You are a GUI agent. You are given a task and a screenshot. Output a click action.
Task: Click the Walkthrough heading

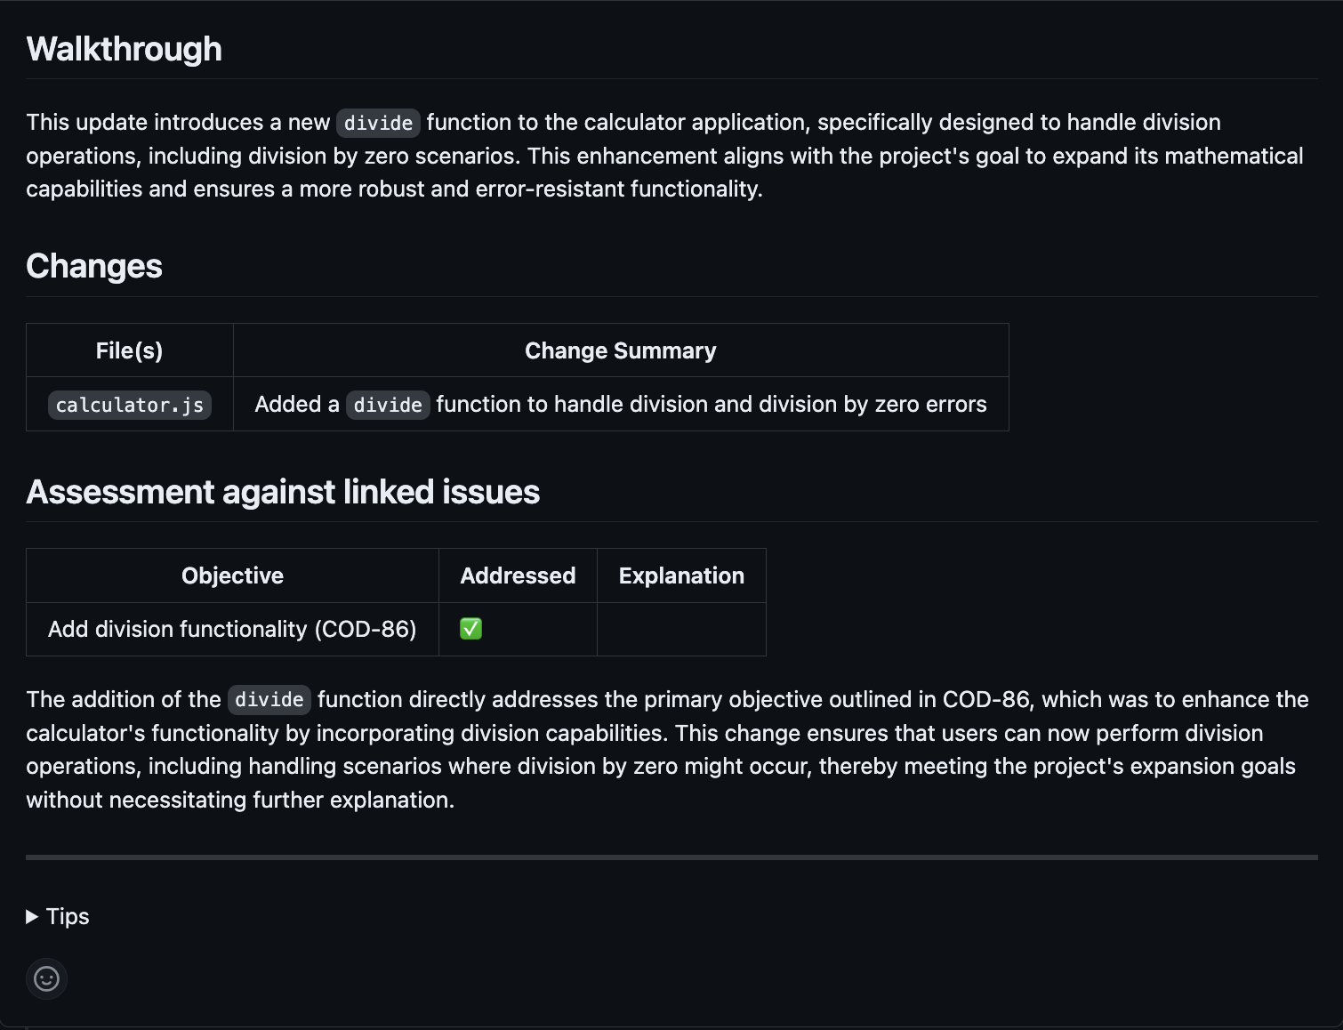[x=125, y=49]
